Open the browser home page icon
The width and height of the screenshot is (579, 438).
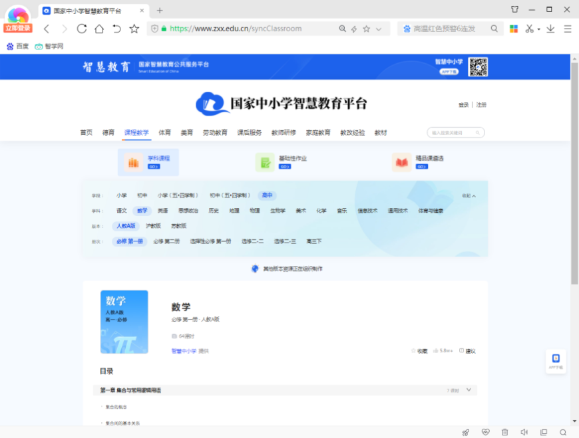pyautogui.click(x=99, y=29)
